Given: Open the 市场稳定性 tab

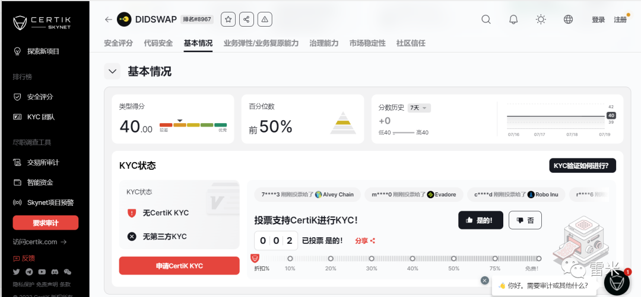Looking at the screenshot, I should 367,43.
